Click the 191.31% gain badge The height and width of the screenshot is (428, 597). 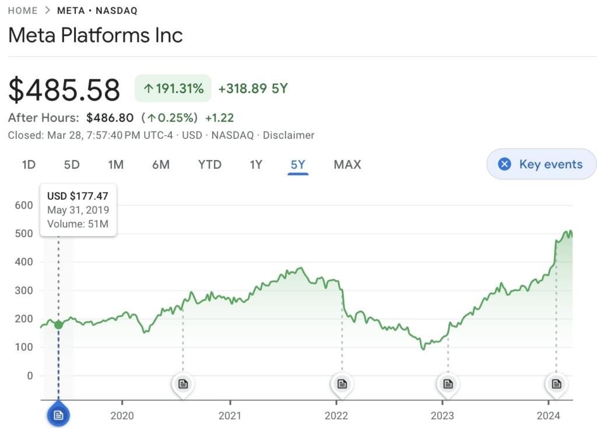tap(173, 89)
